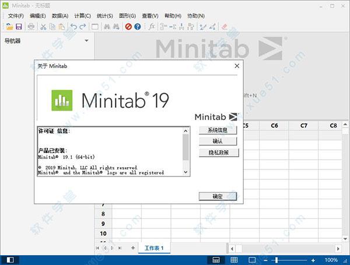
Task: Select row header 9
Action: (x=103, y=224)
